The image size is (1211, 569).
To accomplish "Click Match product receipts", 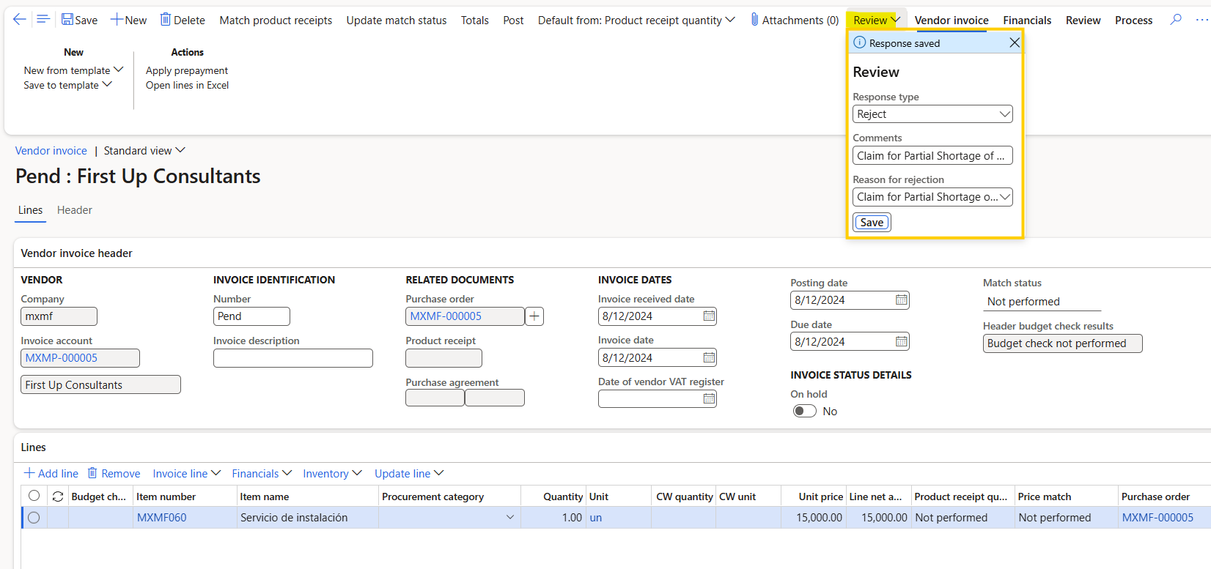I will point(276,20).
